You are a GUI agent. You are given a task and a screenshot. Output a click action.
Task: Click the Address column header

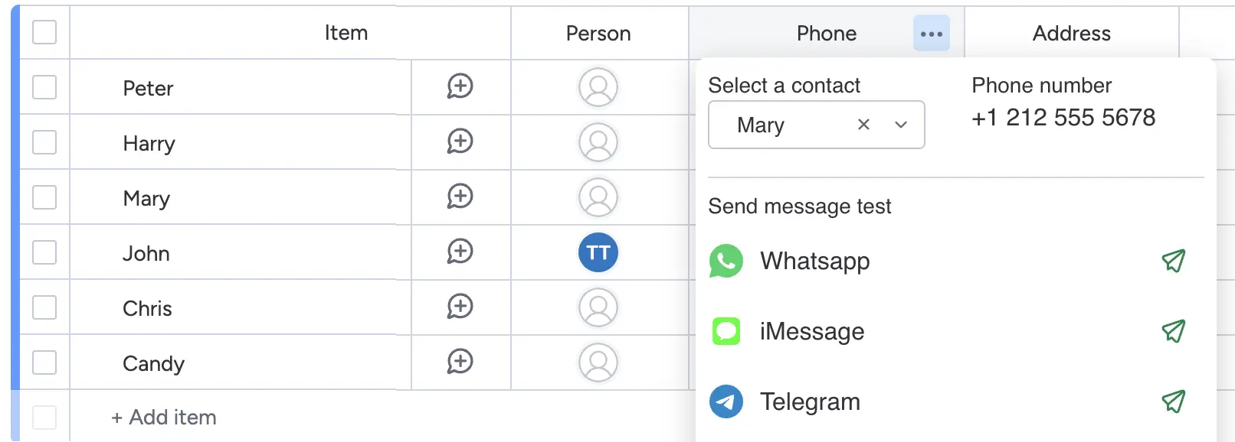[1072, 33]
